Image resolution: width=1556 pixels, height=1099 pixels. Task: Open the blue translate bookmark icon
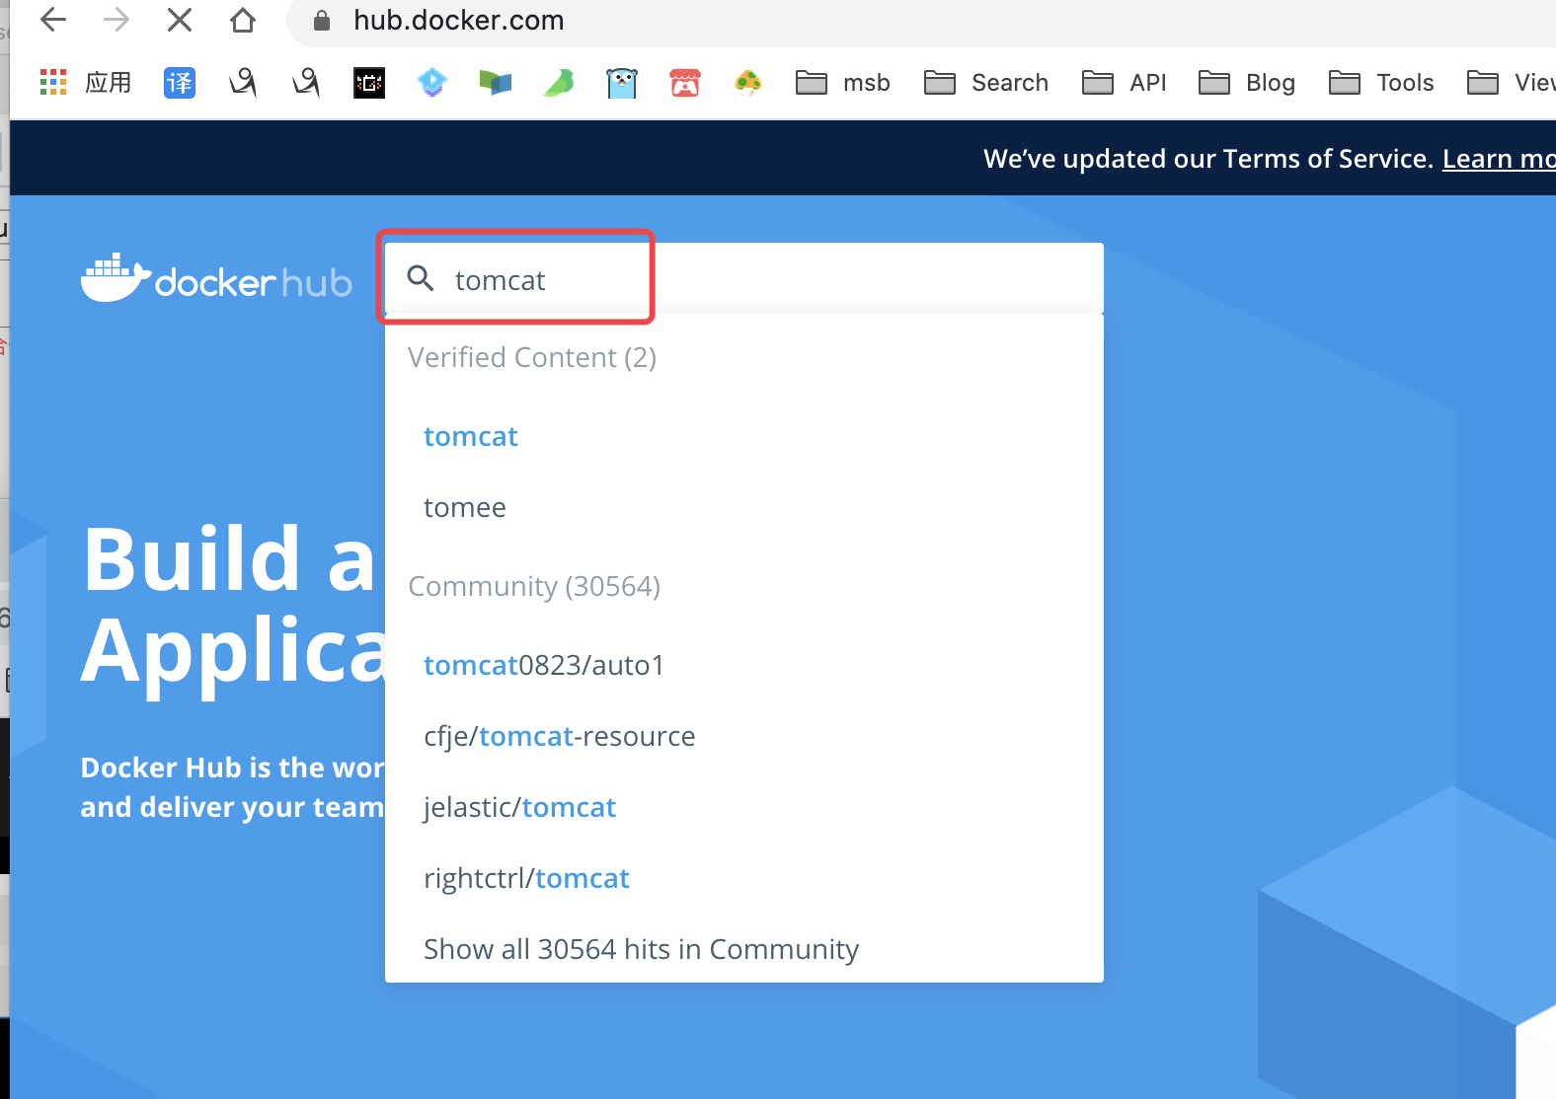(x=180, y=83)
